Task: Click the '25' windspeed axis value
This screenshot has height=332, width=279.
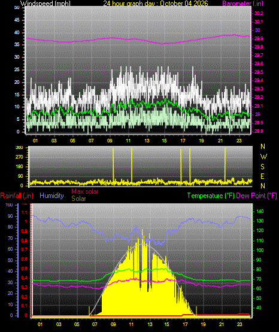Action: 17,69
